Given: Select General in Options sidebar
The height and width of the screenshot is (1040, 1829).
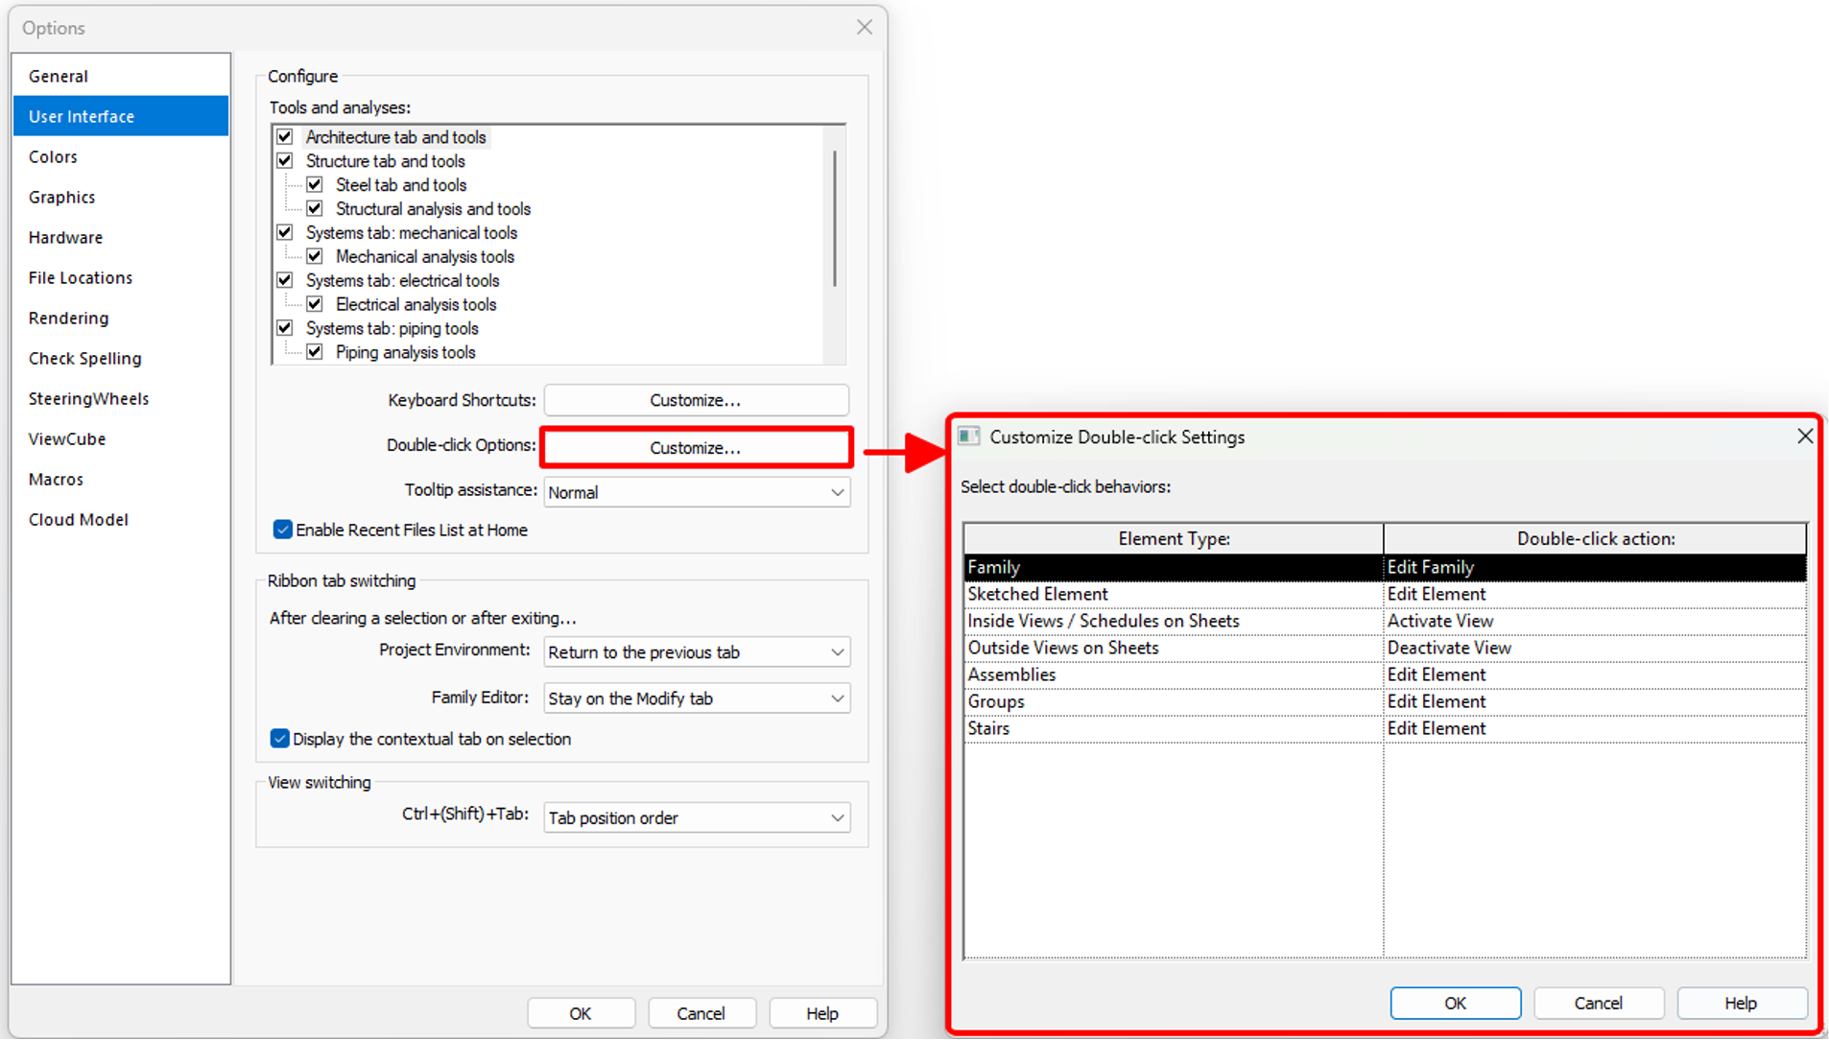Looking at the screenshot, I should pos(121,76).
